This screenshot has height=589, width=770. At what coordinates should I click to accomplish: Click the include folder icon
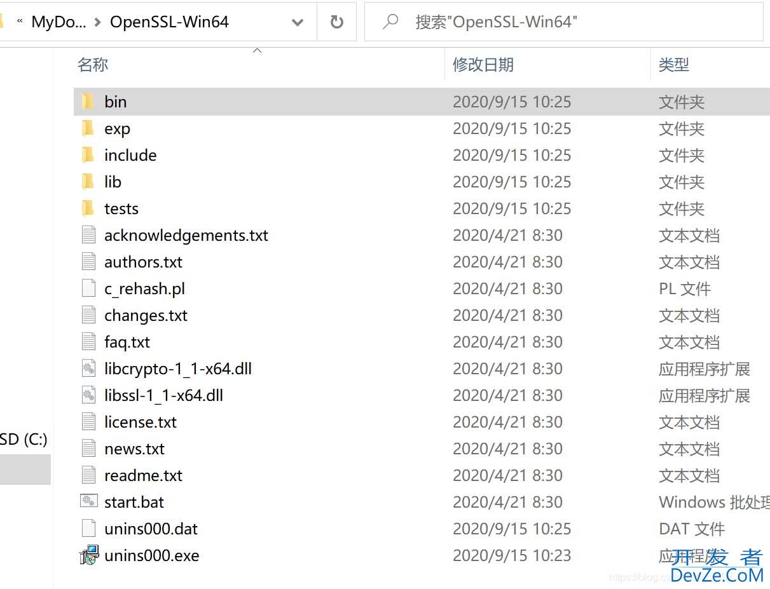88,155
